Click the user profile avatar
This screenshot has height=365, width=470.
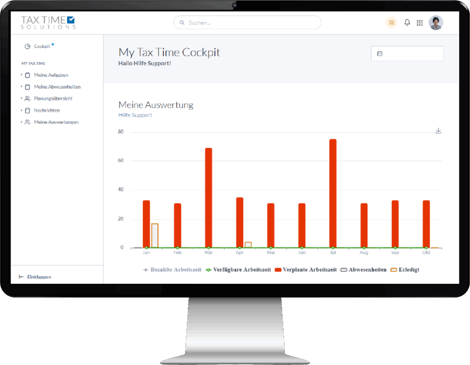click(436, 22)
